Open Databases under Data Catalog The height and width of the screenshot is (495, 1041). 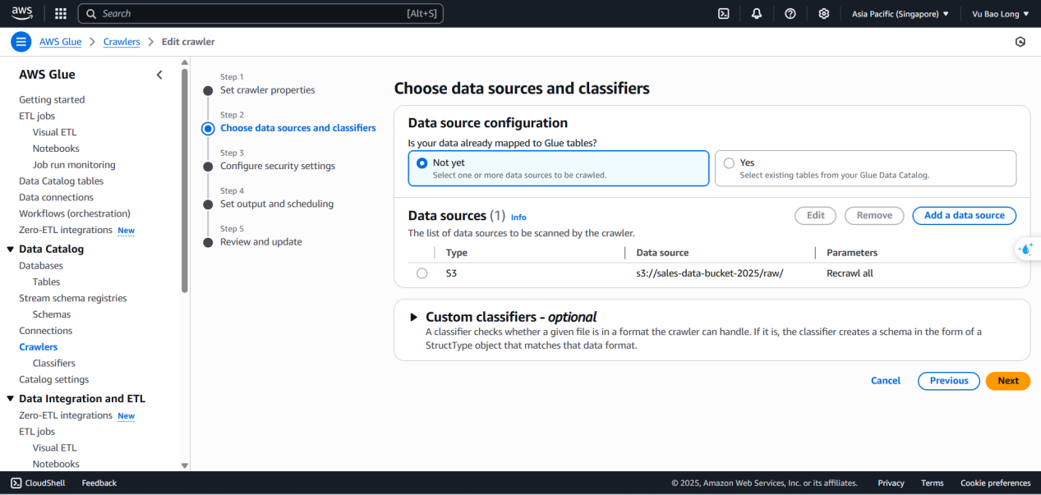41,266
